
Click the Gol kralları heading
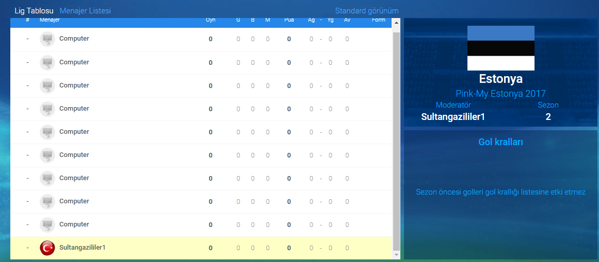[500, 142]
